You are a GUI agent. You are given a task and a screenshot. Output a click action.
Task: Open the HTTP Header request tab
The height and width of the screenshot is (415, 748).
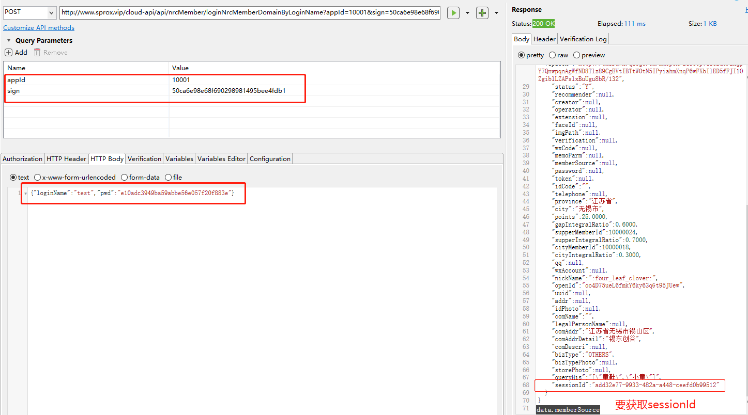click(67, 158)
